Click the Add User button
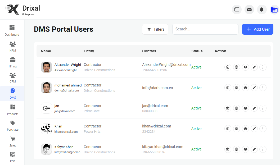280x165 pixels. pyautogui.click(x=258, y=29)
